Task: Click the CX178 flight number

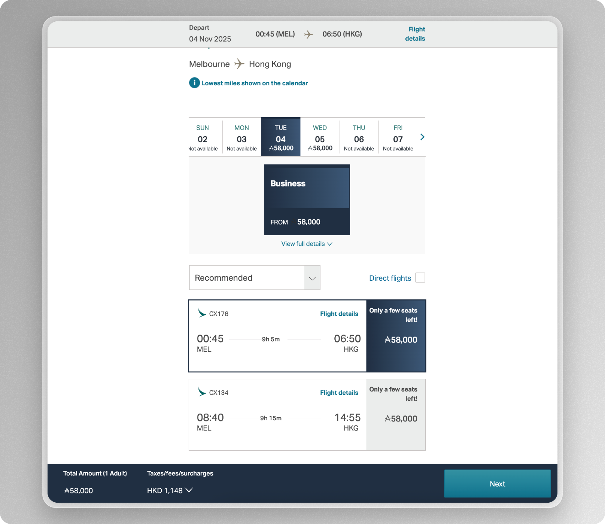Action: 219,314
